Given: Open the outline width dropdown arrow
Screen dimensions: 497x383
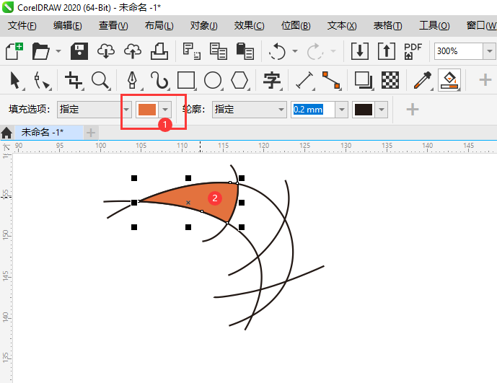Looking at the screenshot, I should coord(342,110).
